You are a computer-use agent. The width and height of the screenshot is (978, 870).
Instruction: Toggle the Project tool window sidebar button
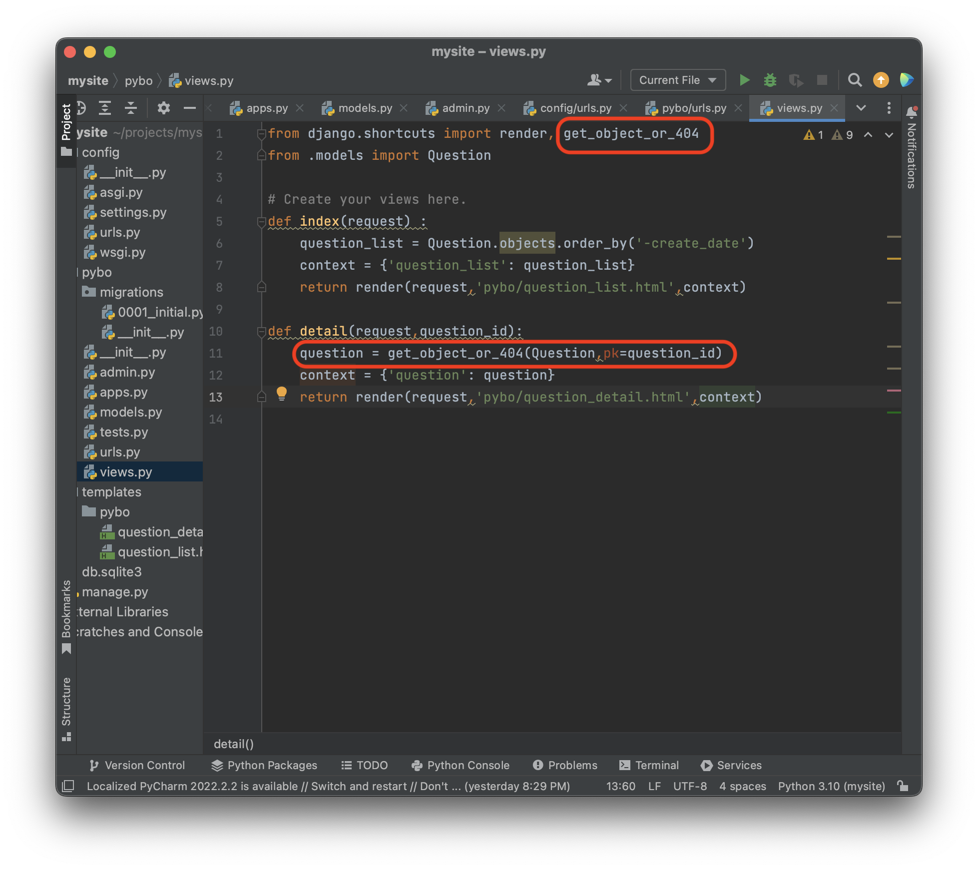tap(66, 122)
